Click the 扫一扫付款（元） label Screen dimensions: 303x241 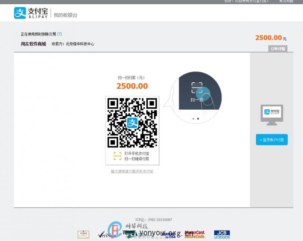pos(131,78)
